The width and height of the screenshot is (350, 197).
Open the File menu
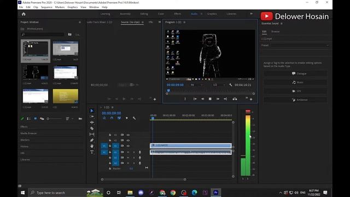(21, 7)
